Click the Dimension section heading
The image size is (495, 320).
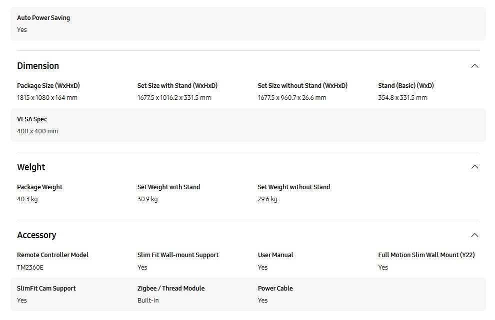tap(38, 66)
